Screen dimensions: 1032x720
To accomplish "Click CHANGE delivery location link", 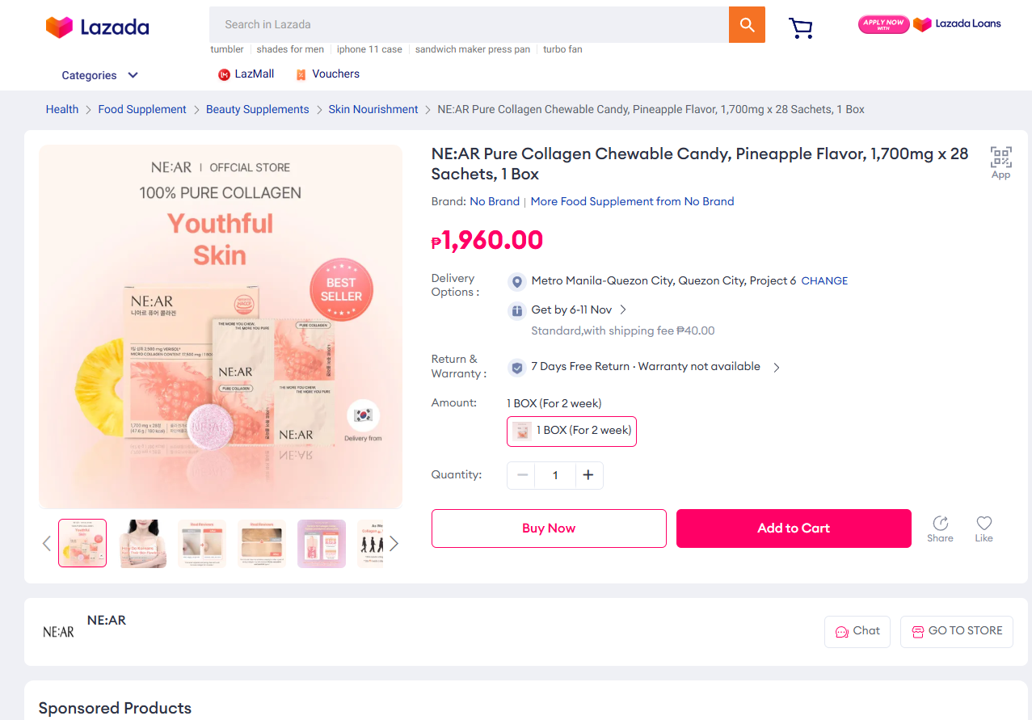I will [x=824, y=281].
